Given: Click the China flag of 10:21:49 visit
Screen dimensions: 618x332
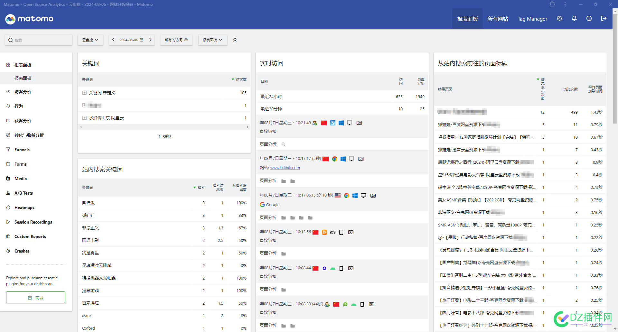Looking at the screenshot, I should tap(324, 123).
